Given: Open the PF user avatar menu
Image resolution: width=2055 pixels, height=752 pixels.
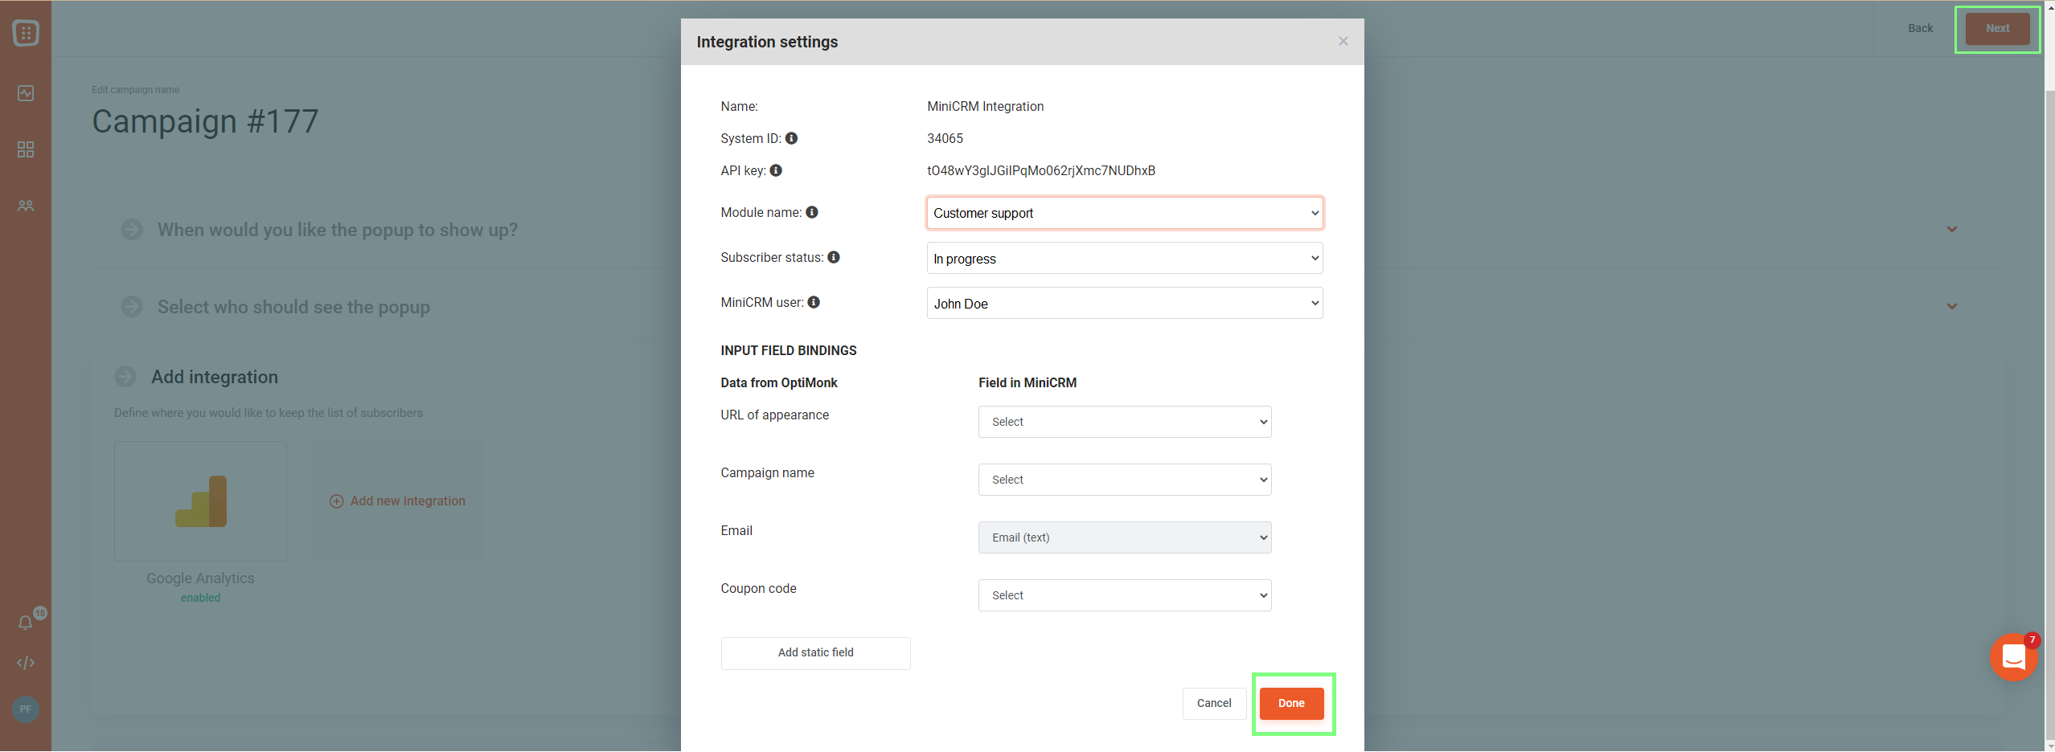Looking at the screenshot, I should [26, 709].
